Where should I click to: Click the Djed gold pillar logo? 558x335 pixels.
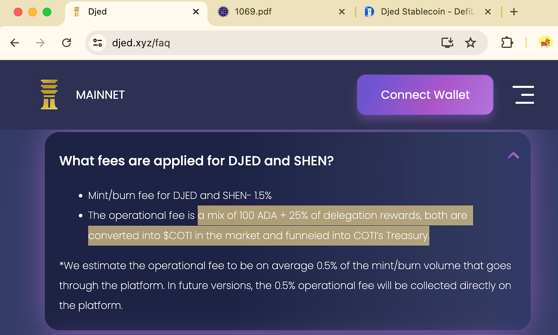[49, 95]
